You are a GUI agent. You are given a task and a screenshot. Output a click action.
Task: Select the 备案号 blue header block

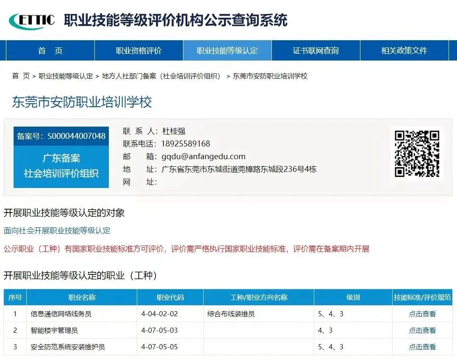click(61, 135)
